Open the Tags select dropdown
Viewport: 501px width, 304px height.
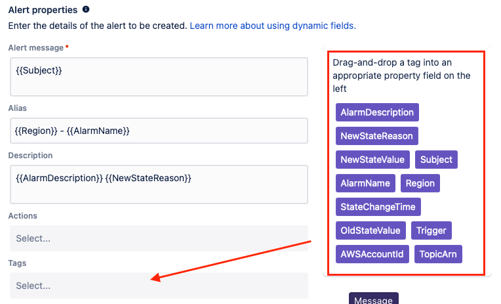(159, 286)
